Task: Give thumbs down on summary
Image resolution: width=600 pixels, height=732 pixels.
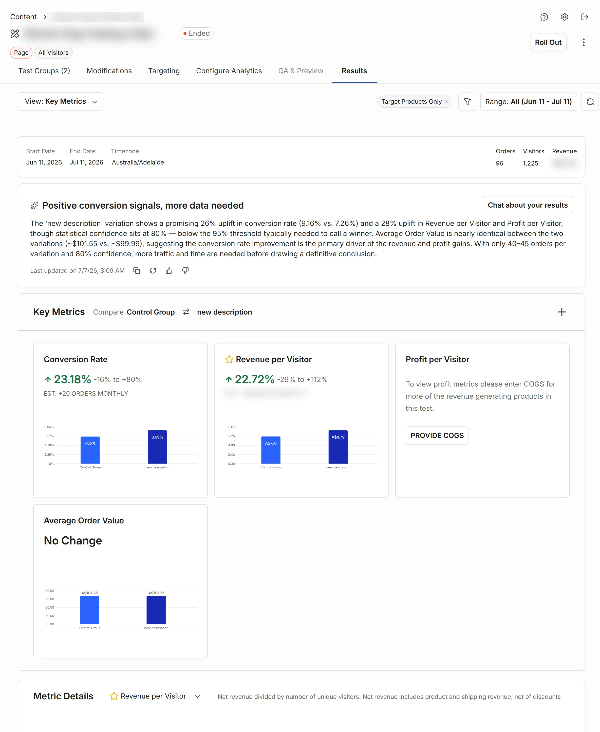Action: (185, 270)
